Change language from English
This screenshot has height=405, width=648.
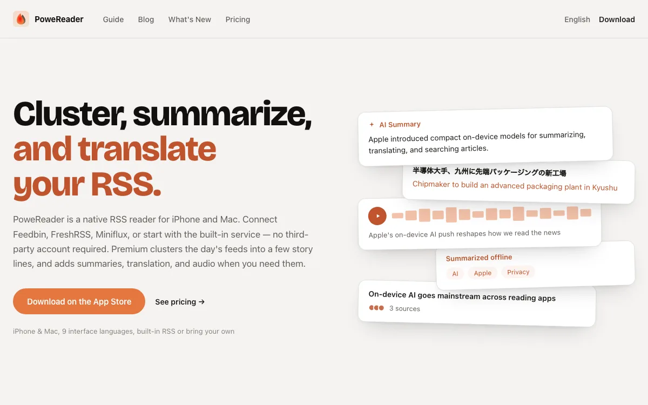click(x=577, y=19)
